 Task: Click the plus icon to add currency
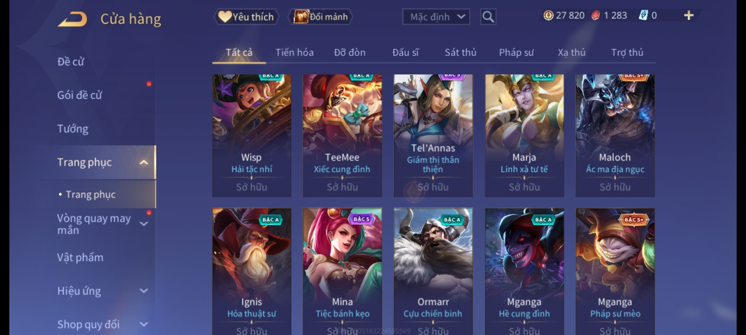(x=689, y=16)
